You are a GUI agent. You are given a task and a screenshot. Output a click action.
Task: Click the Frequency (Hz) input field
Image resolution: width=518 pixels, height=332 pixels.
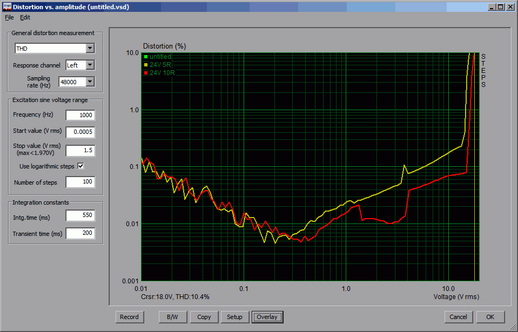[80, 115]
